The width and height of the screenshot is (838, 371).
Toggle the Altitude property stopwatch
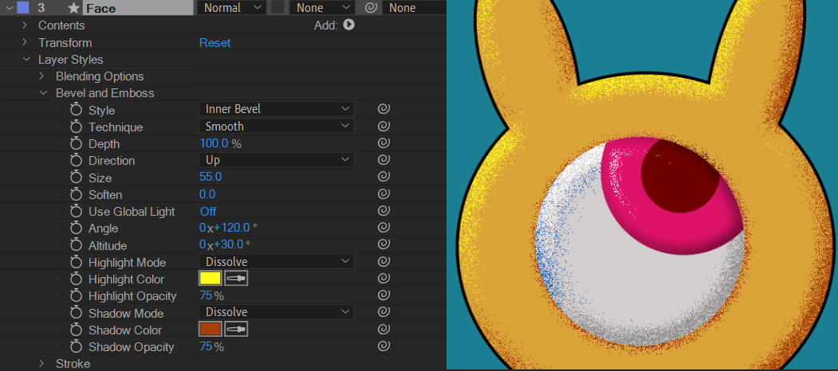[x=77, y=245]
